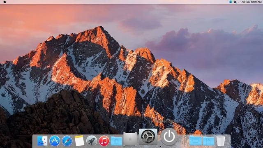Screen dimensions: 263x148
Task: Click the power button icon
Action: tap(169, 136)
